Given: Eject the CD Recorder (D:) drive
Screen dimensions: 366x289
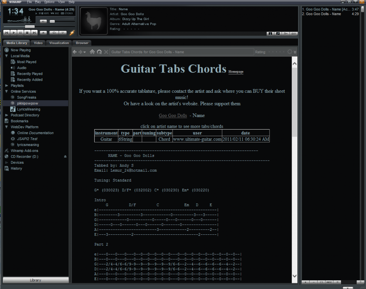Looking at the screenshot, I should pyautogui.click(x=65, y=157).
